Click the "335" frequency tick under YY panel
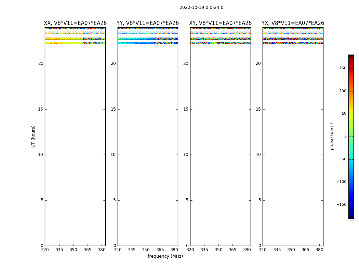Screen dimensions: 359x273 pyautogui.click(x=132, y=250)
